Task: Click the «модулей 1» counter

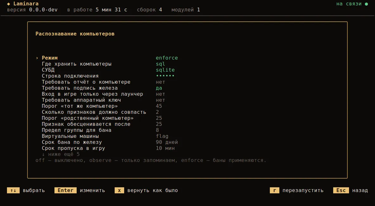Action: 186,10
